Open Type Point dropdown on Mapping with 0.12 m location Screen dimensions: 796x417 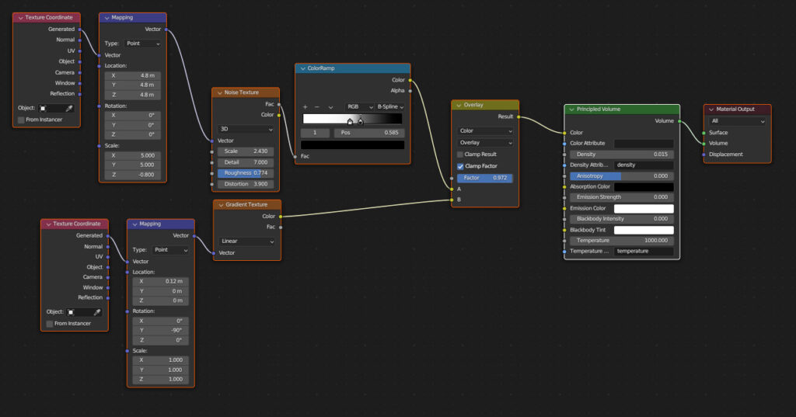tap(170, 250)
